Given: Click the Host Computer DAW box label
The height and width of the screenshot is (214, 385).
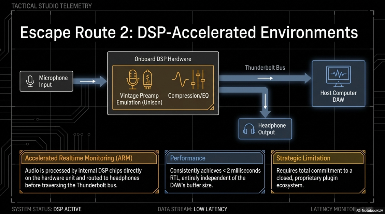Looking at the screenshot, I should click(x=338, y=96).
